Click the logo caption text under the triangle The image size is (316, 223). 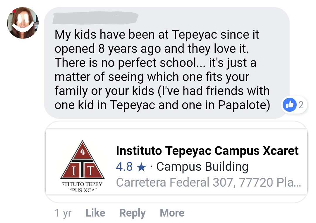pos(82,187)
